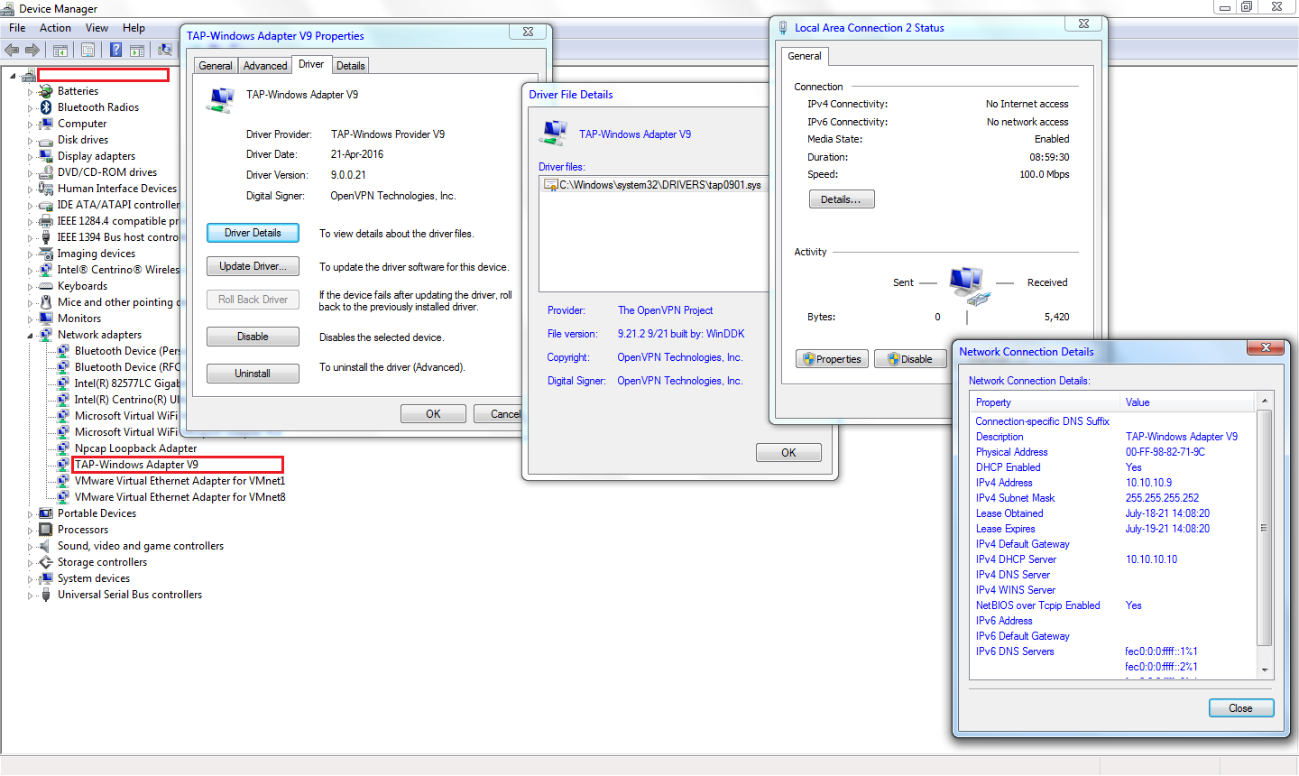
Task: Select TAP-Windows Adapter V9 in the device tree
Action: [136, 465]
